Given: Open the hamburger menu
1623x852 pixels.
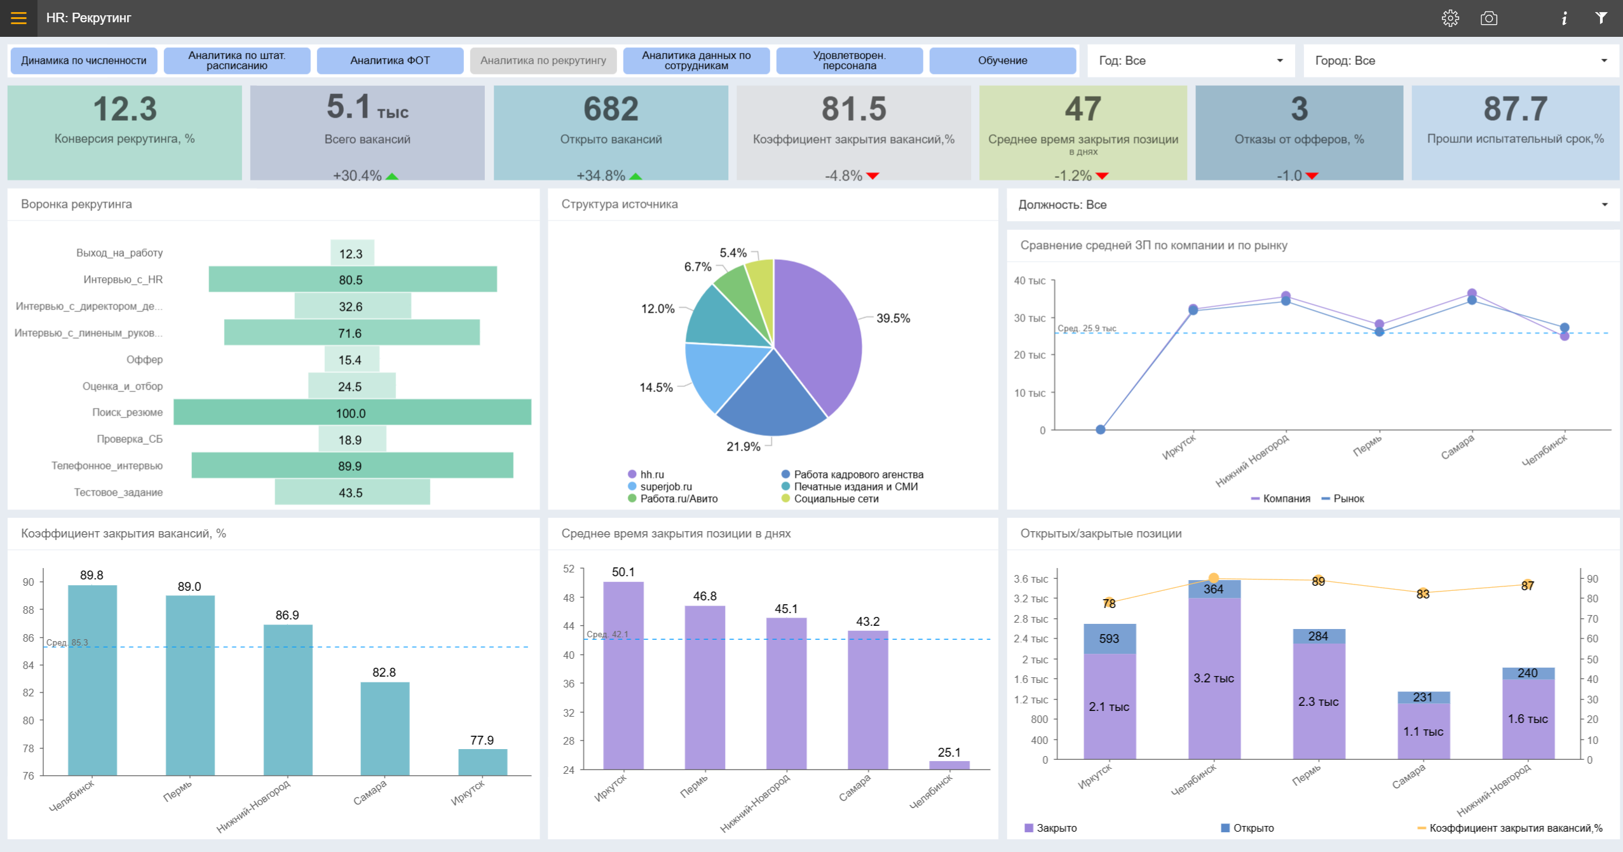Looking at the screenshot, I should 18,18.
